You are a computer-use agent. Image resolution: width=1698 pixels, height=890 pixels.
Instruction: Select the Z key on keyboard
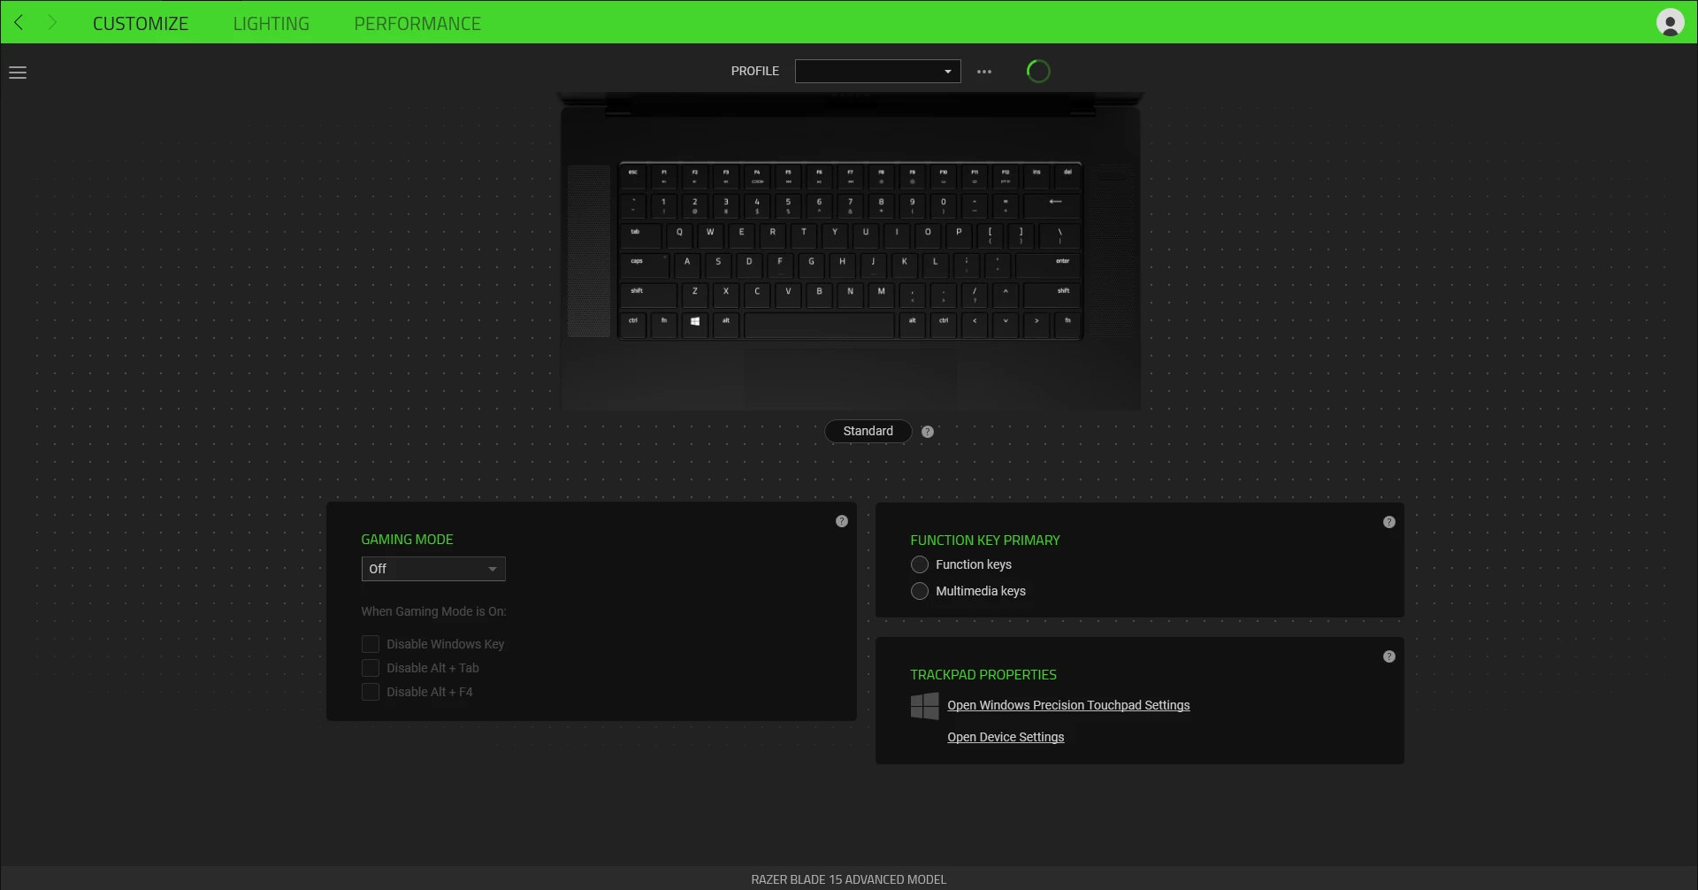pos(695,294)
